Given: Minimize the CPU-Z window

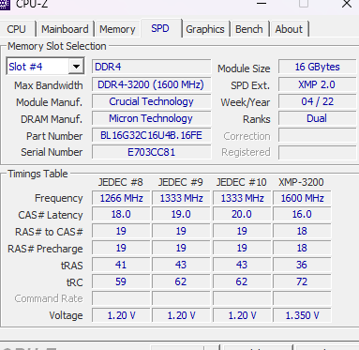Looking at the screenshot, I should click(x=262, y=4).
